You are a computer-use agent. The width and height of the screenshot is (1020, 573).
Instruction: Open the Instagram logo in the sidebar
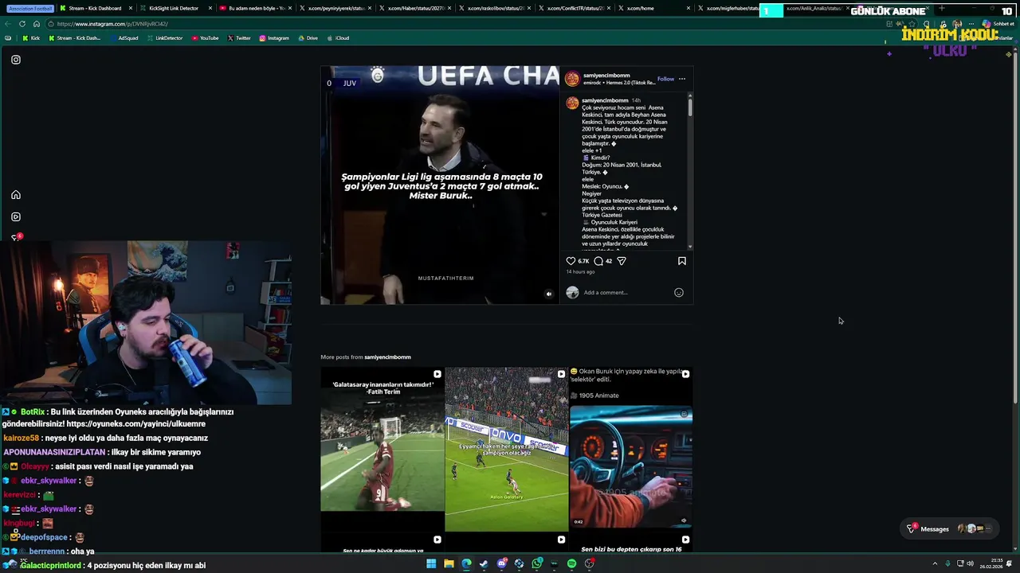(x=16, y=60)
